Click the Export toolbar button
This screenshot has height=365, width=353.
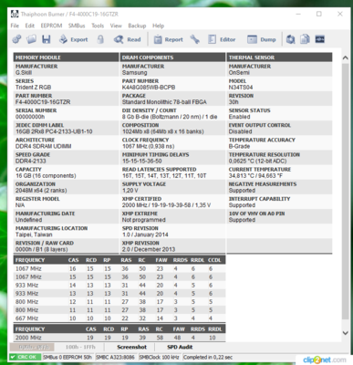[x=73, y=39]
